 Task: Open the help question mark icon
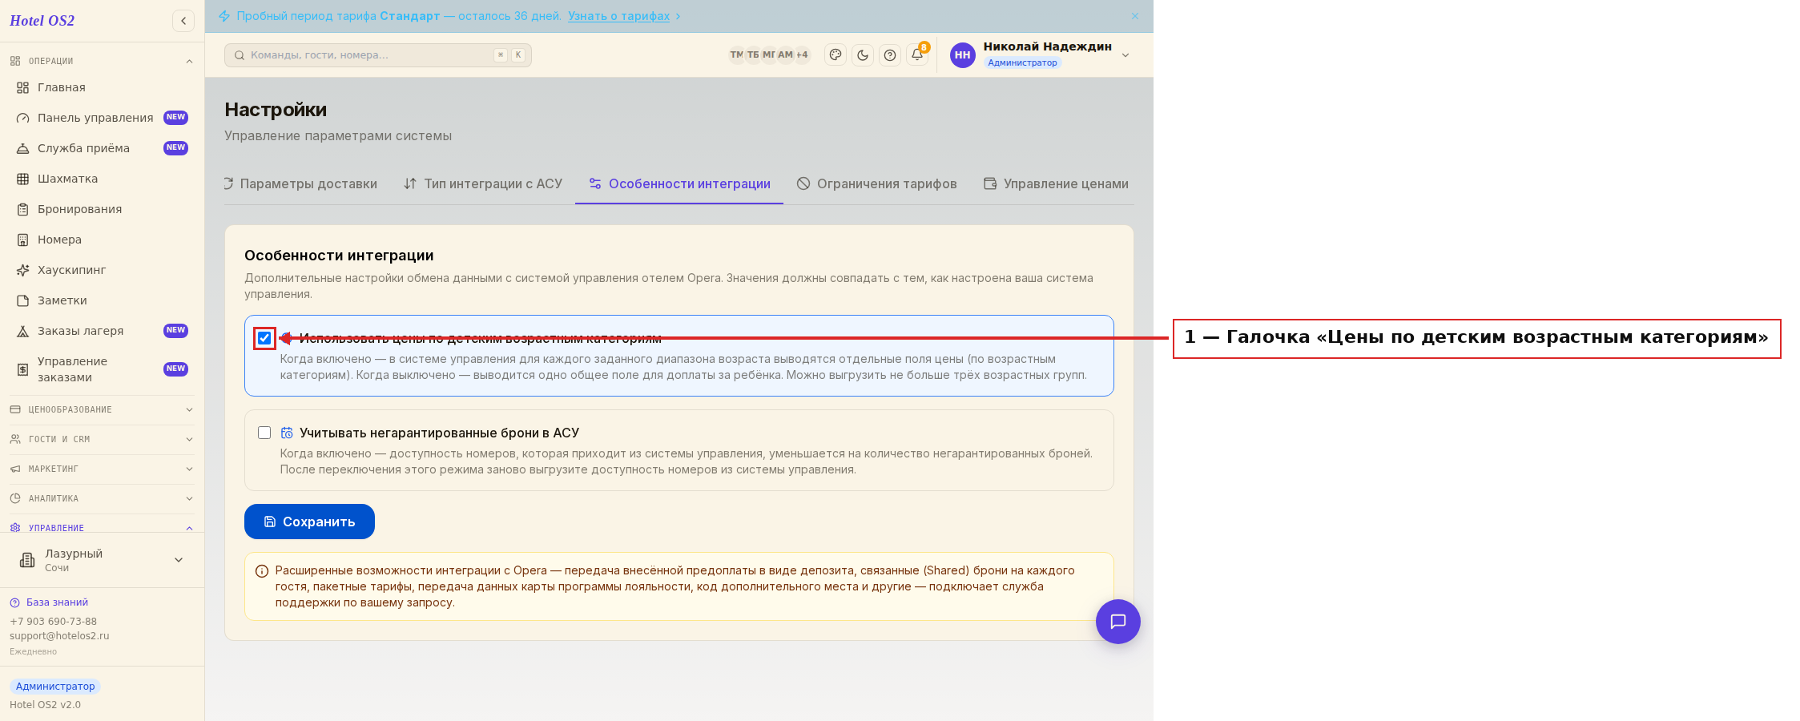click(890, 55)
